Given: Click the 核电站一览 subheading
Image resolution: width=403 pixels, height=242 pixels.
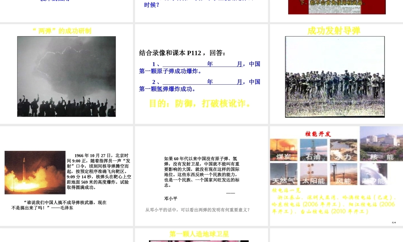Looking at the screenshot, I should click(286, 190).
